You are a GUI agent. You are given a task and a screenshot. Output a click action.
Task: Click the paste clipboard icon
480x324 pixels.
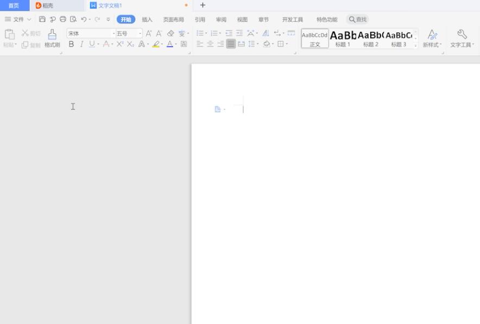coord(9,34)
